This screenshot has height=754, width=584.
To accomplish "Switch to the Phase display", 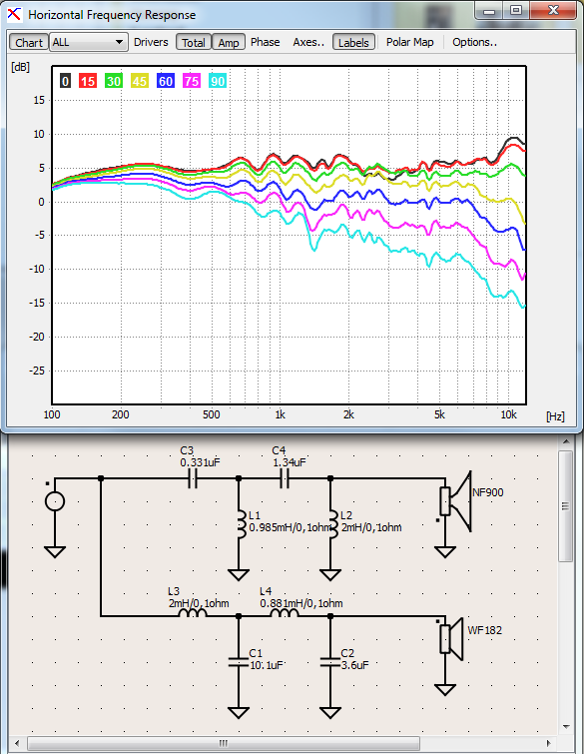I will [x=265, y=42].
